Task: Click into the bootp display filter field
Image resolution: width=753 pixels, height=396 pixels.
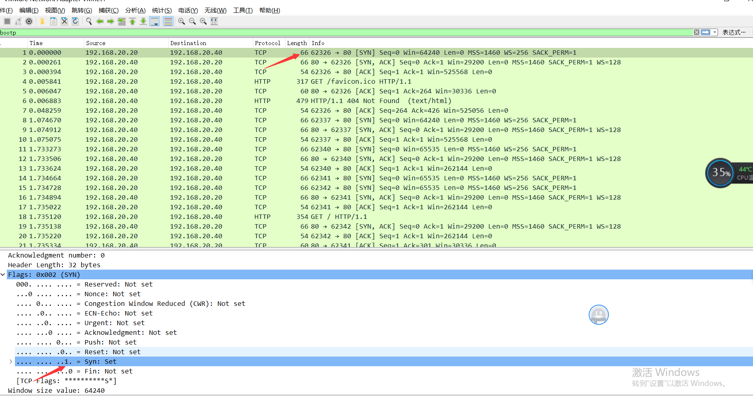Action: (346, 33)
